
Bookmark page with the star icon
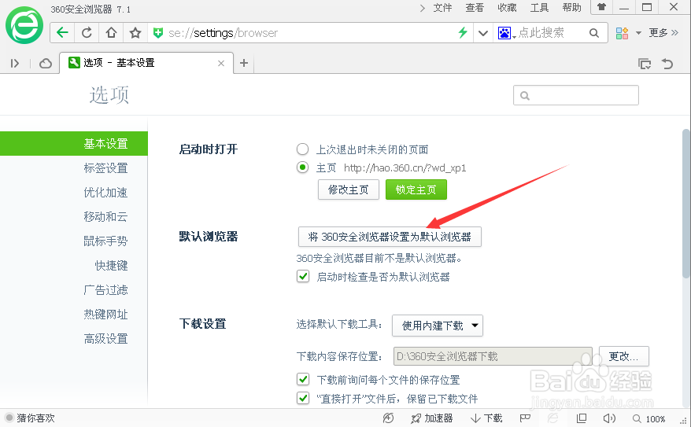point(135,32)
